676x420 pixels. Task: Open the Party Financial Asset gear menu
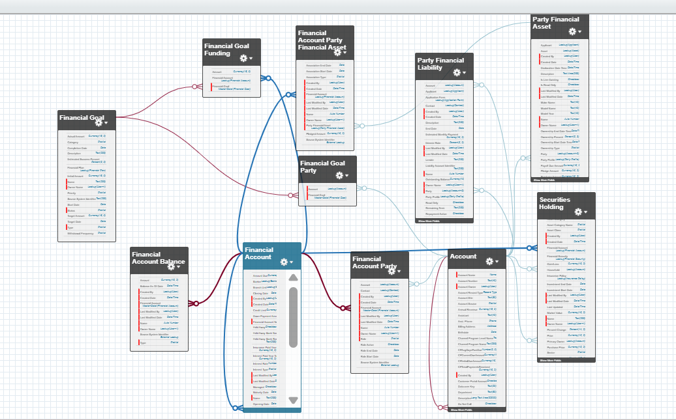click(x=575, y=31)
